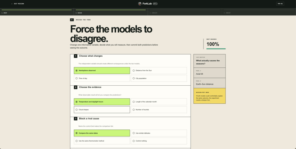Click the step 3 number badge
The width and height of the screenshot is (296, 149).
click(76, 118)
